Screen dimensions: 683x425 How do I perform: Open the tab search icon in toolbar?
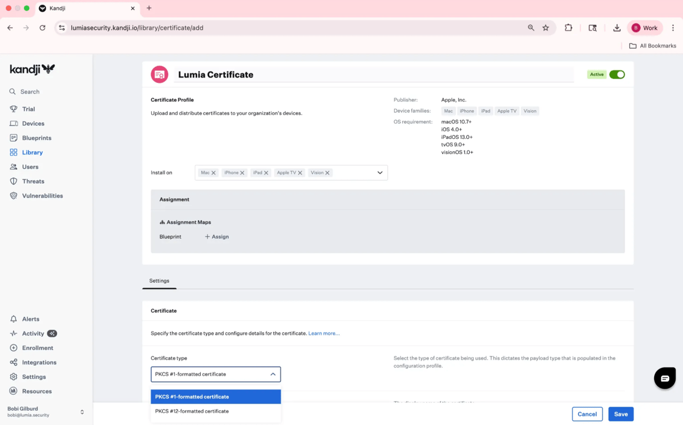click(592, 28)
